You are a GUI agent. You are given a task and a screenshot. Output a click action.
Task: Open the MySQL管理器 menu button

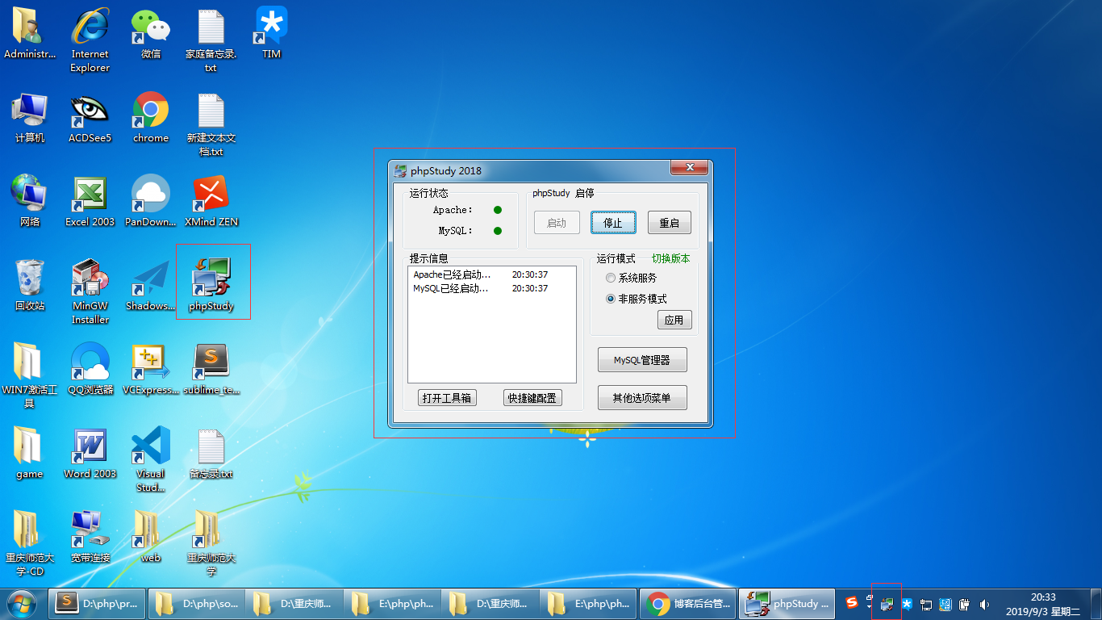point(642,360)
